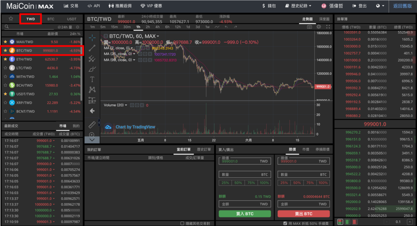This screenshot has width=417, height=226.
Task: Click the red 賣出 BTC button
Action: (x=304, y=214)
